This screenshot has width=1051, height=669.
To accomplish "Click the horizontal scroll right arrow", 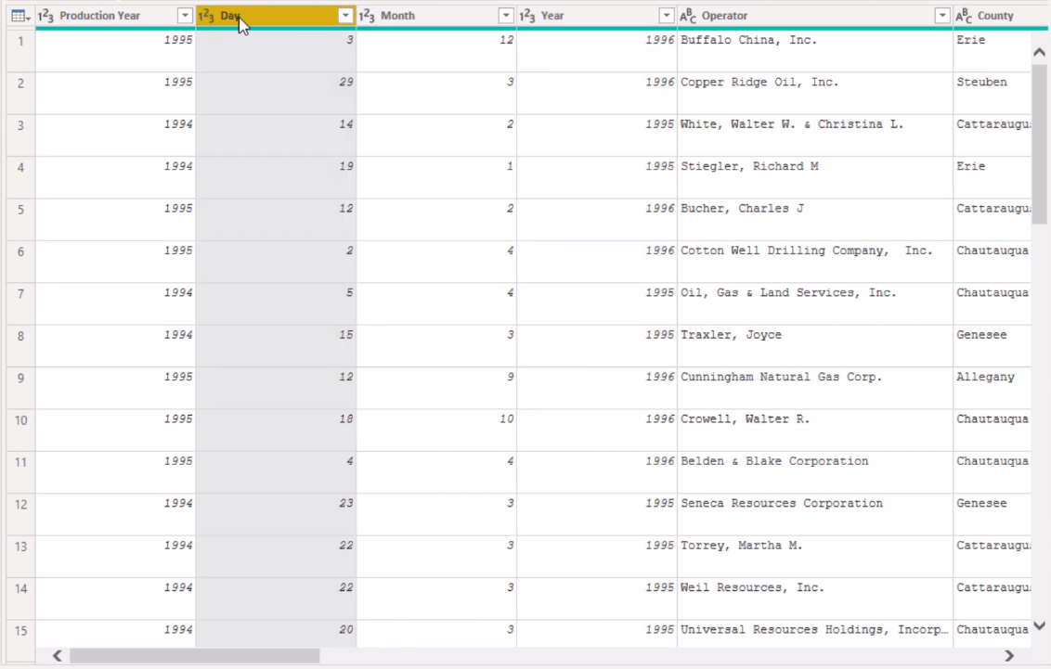I will click(1009, 656).
